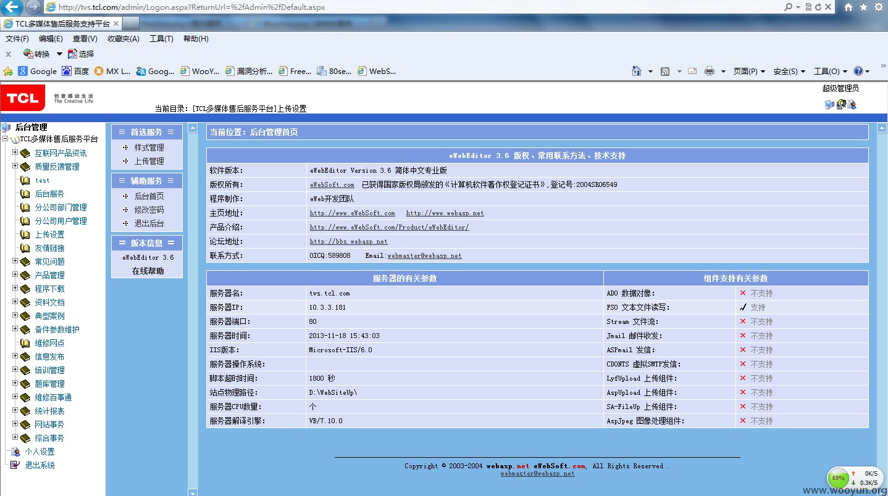Click the 转换 PDF convert toolbar button

(36, 54)
